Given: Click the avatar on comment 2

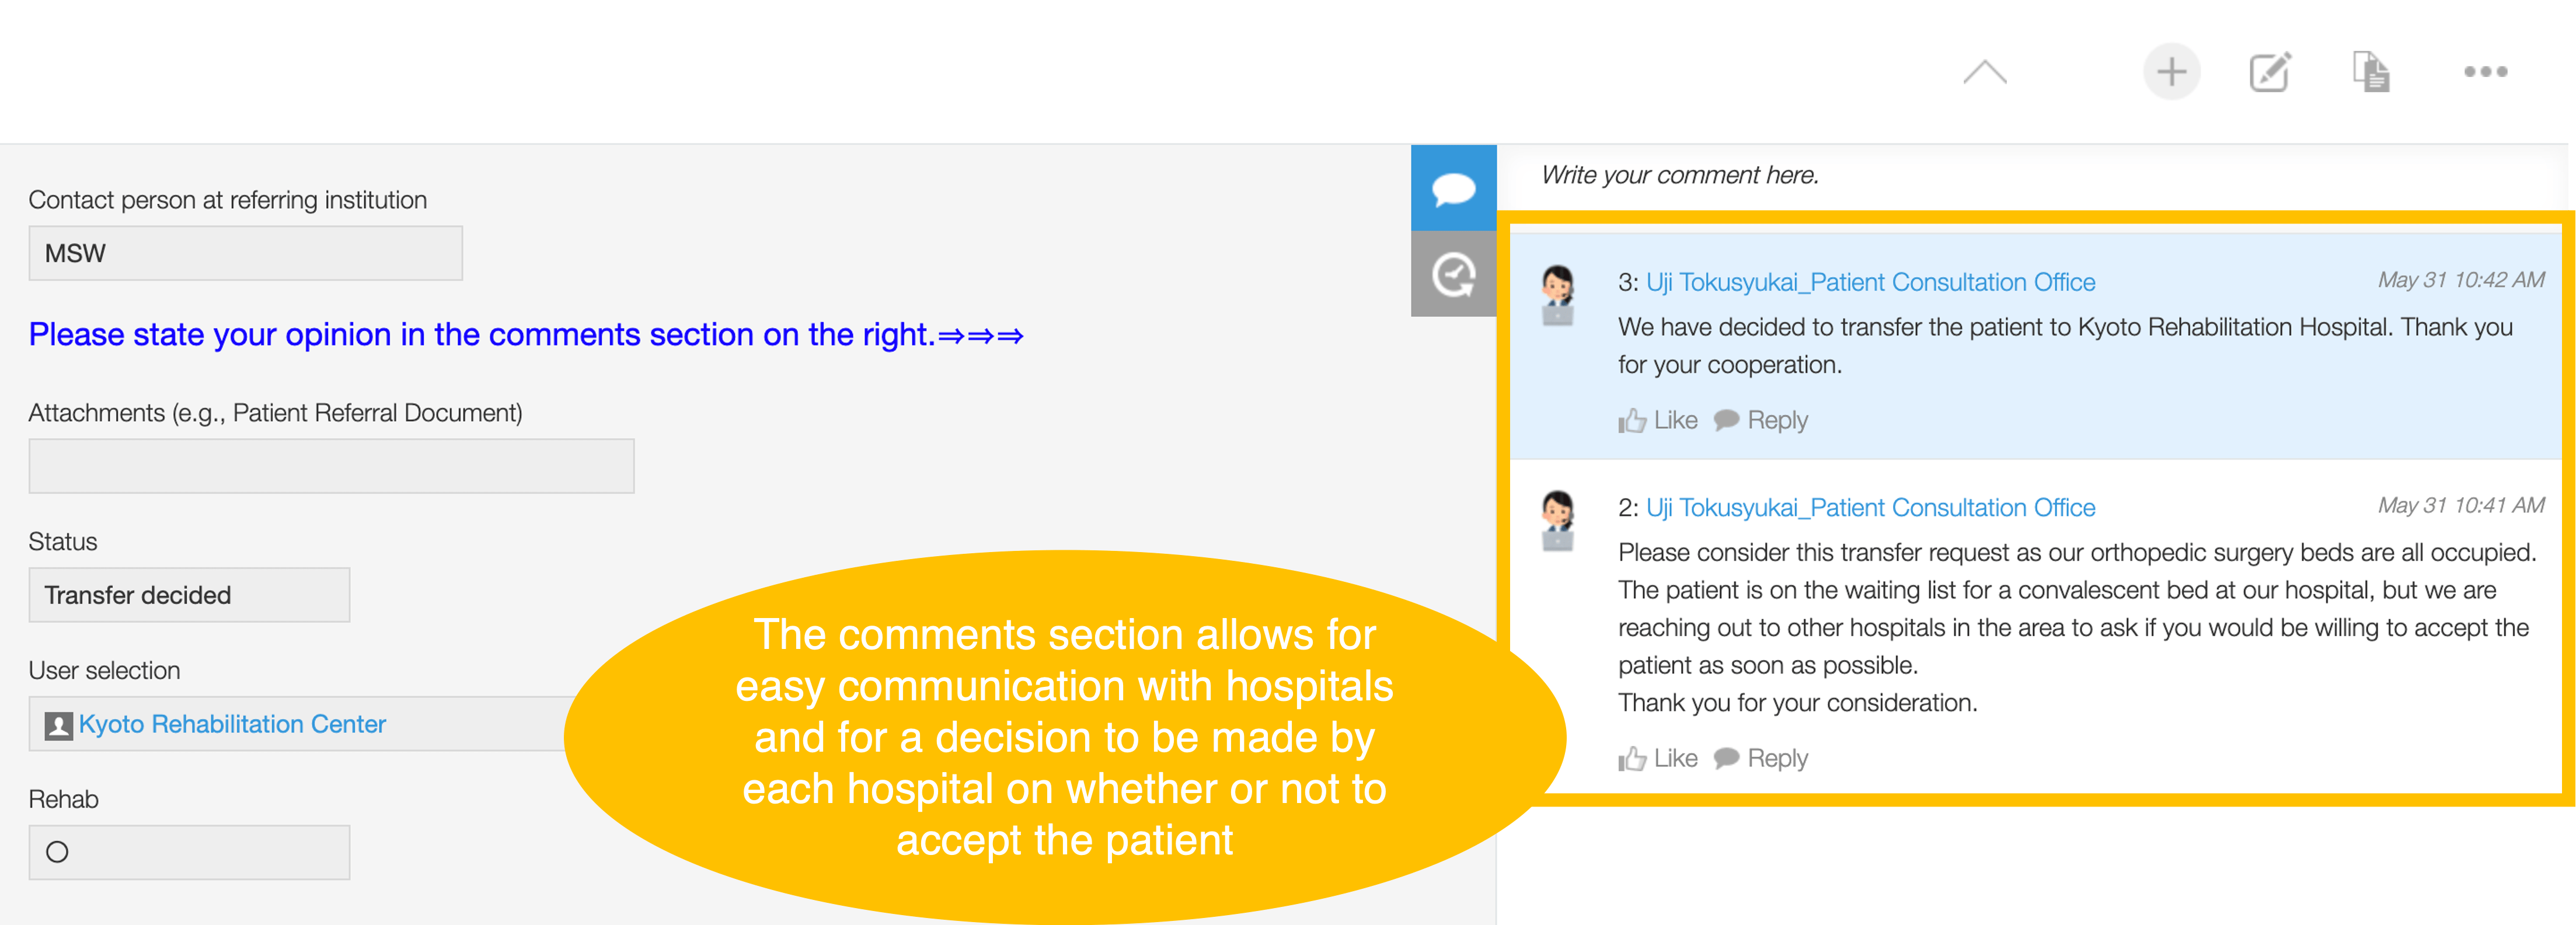Looking at the screenshot, I should click(x=1557, y=520).
